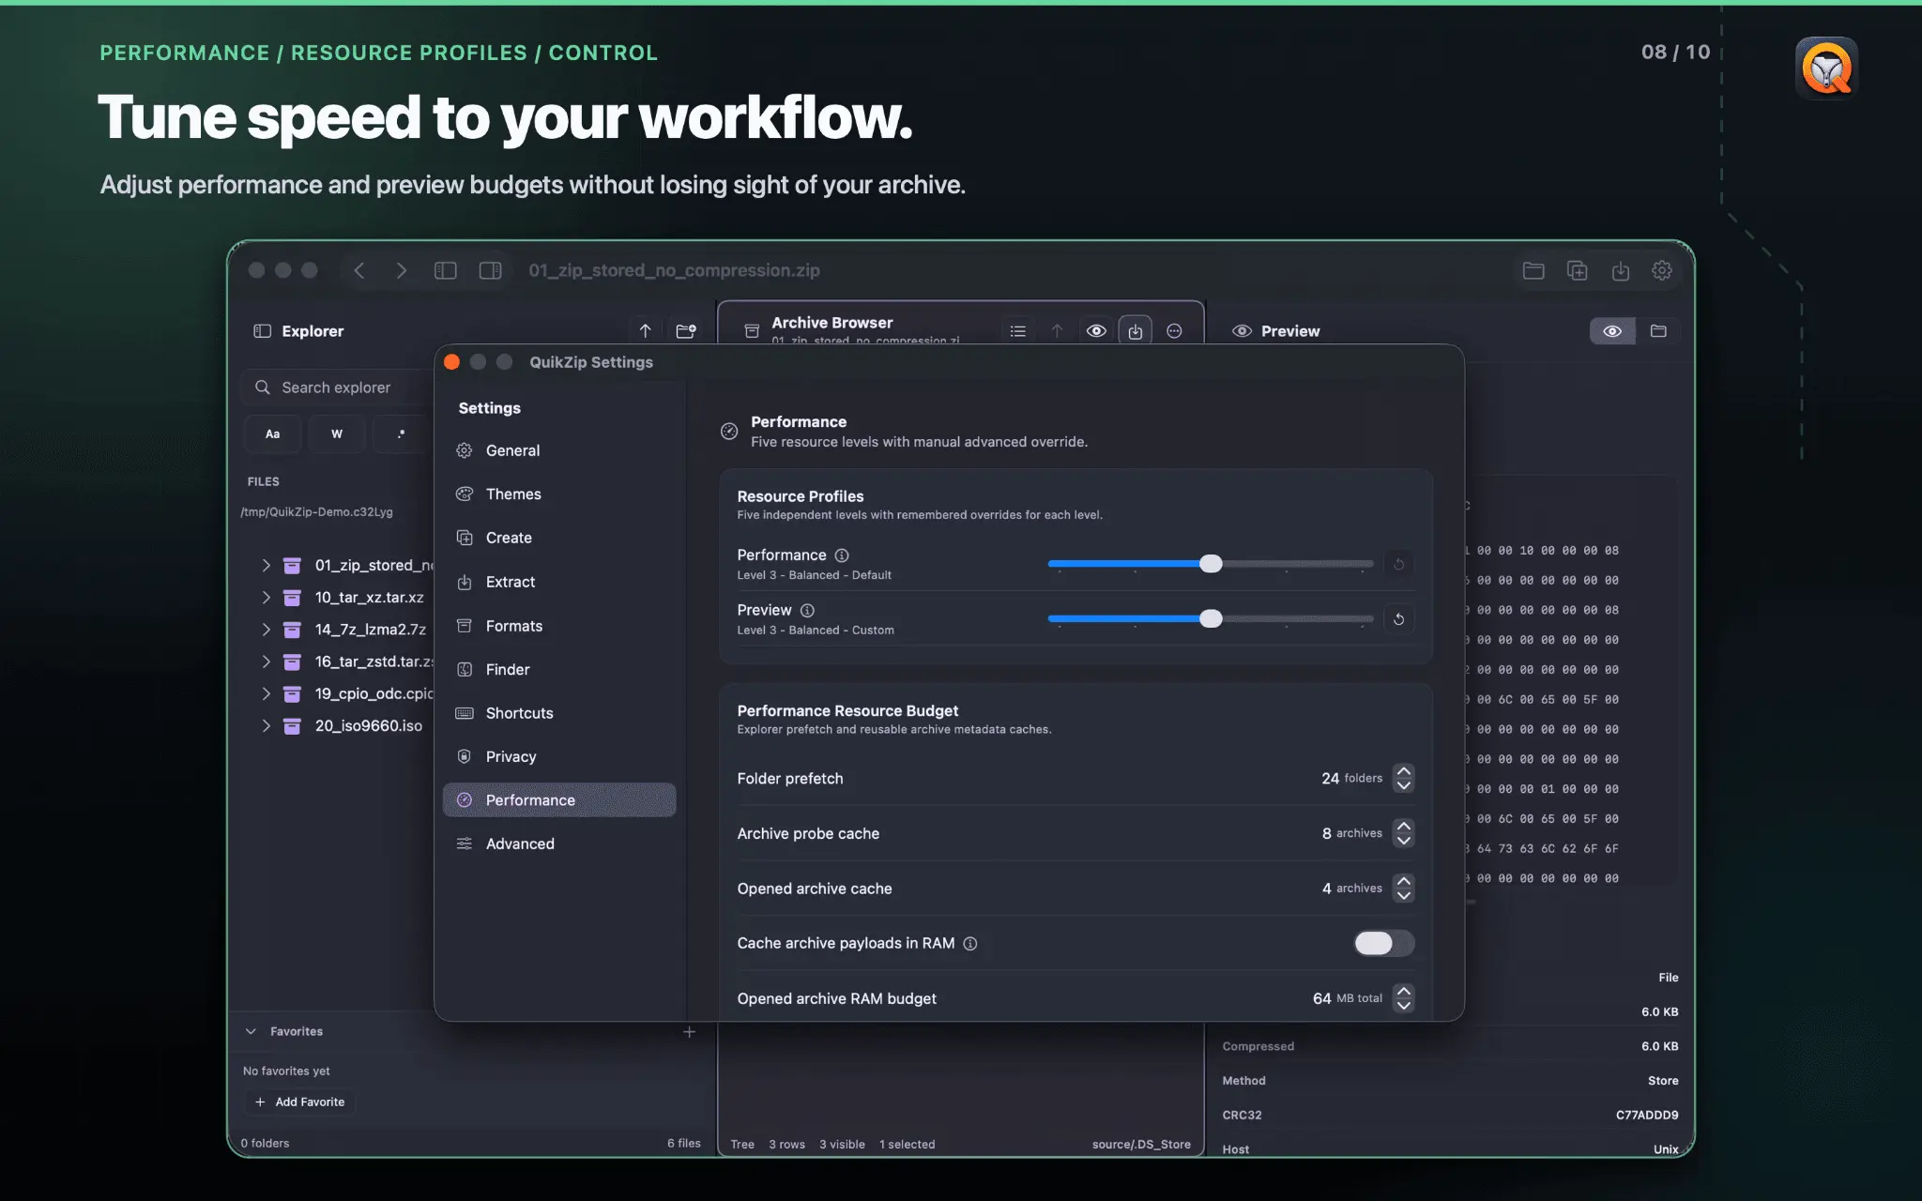Click the Explorer folder location icon
Screen dimensions: 1922x1201
click(x=686, y=330)
